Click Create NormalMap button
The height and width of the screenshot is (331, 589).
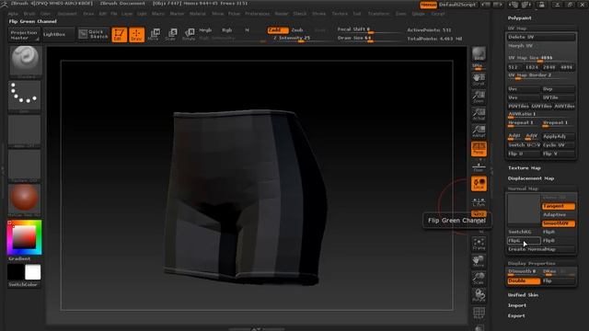[x=541, y=249]
